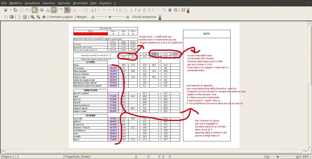The image size is (312, 159).
Task: Open the Formato menu
Action: pyautogui.click(x=64, y=3)
